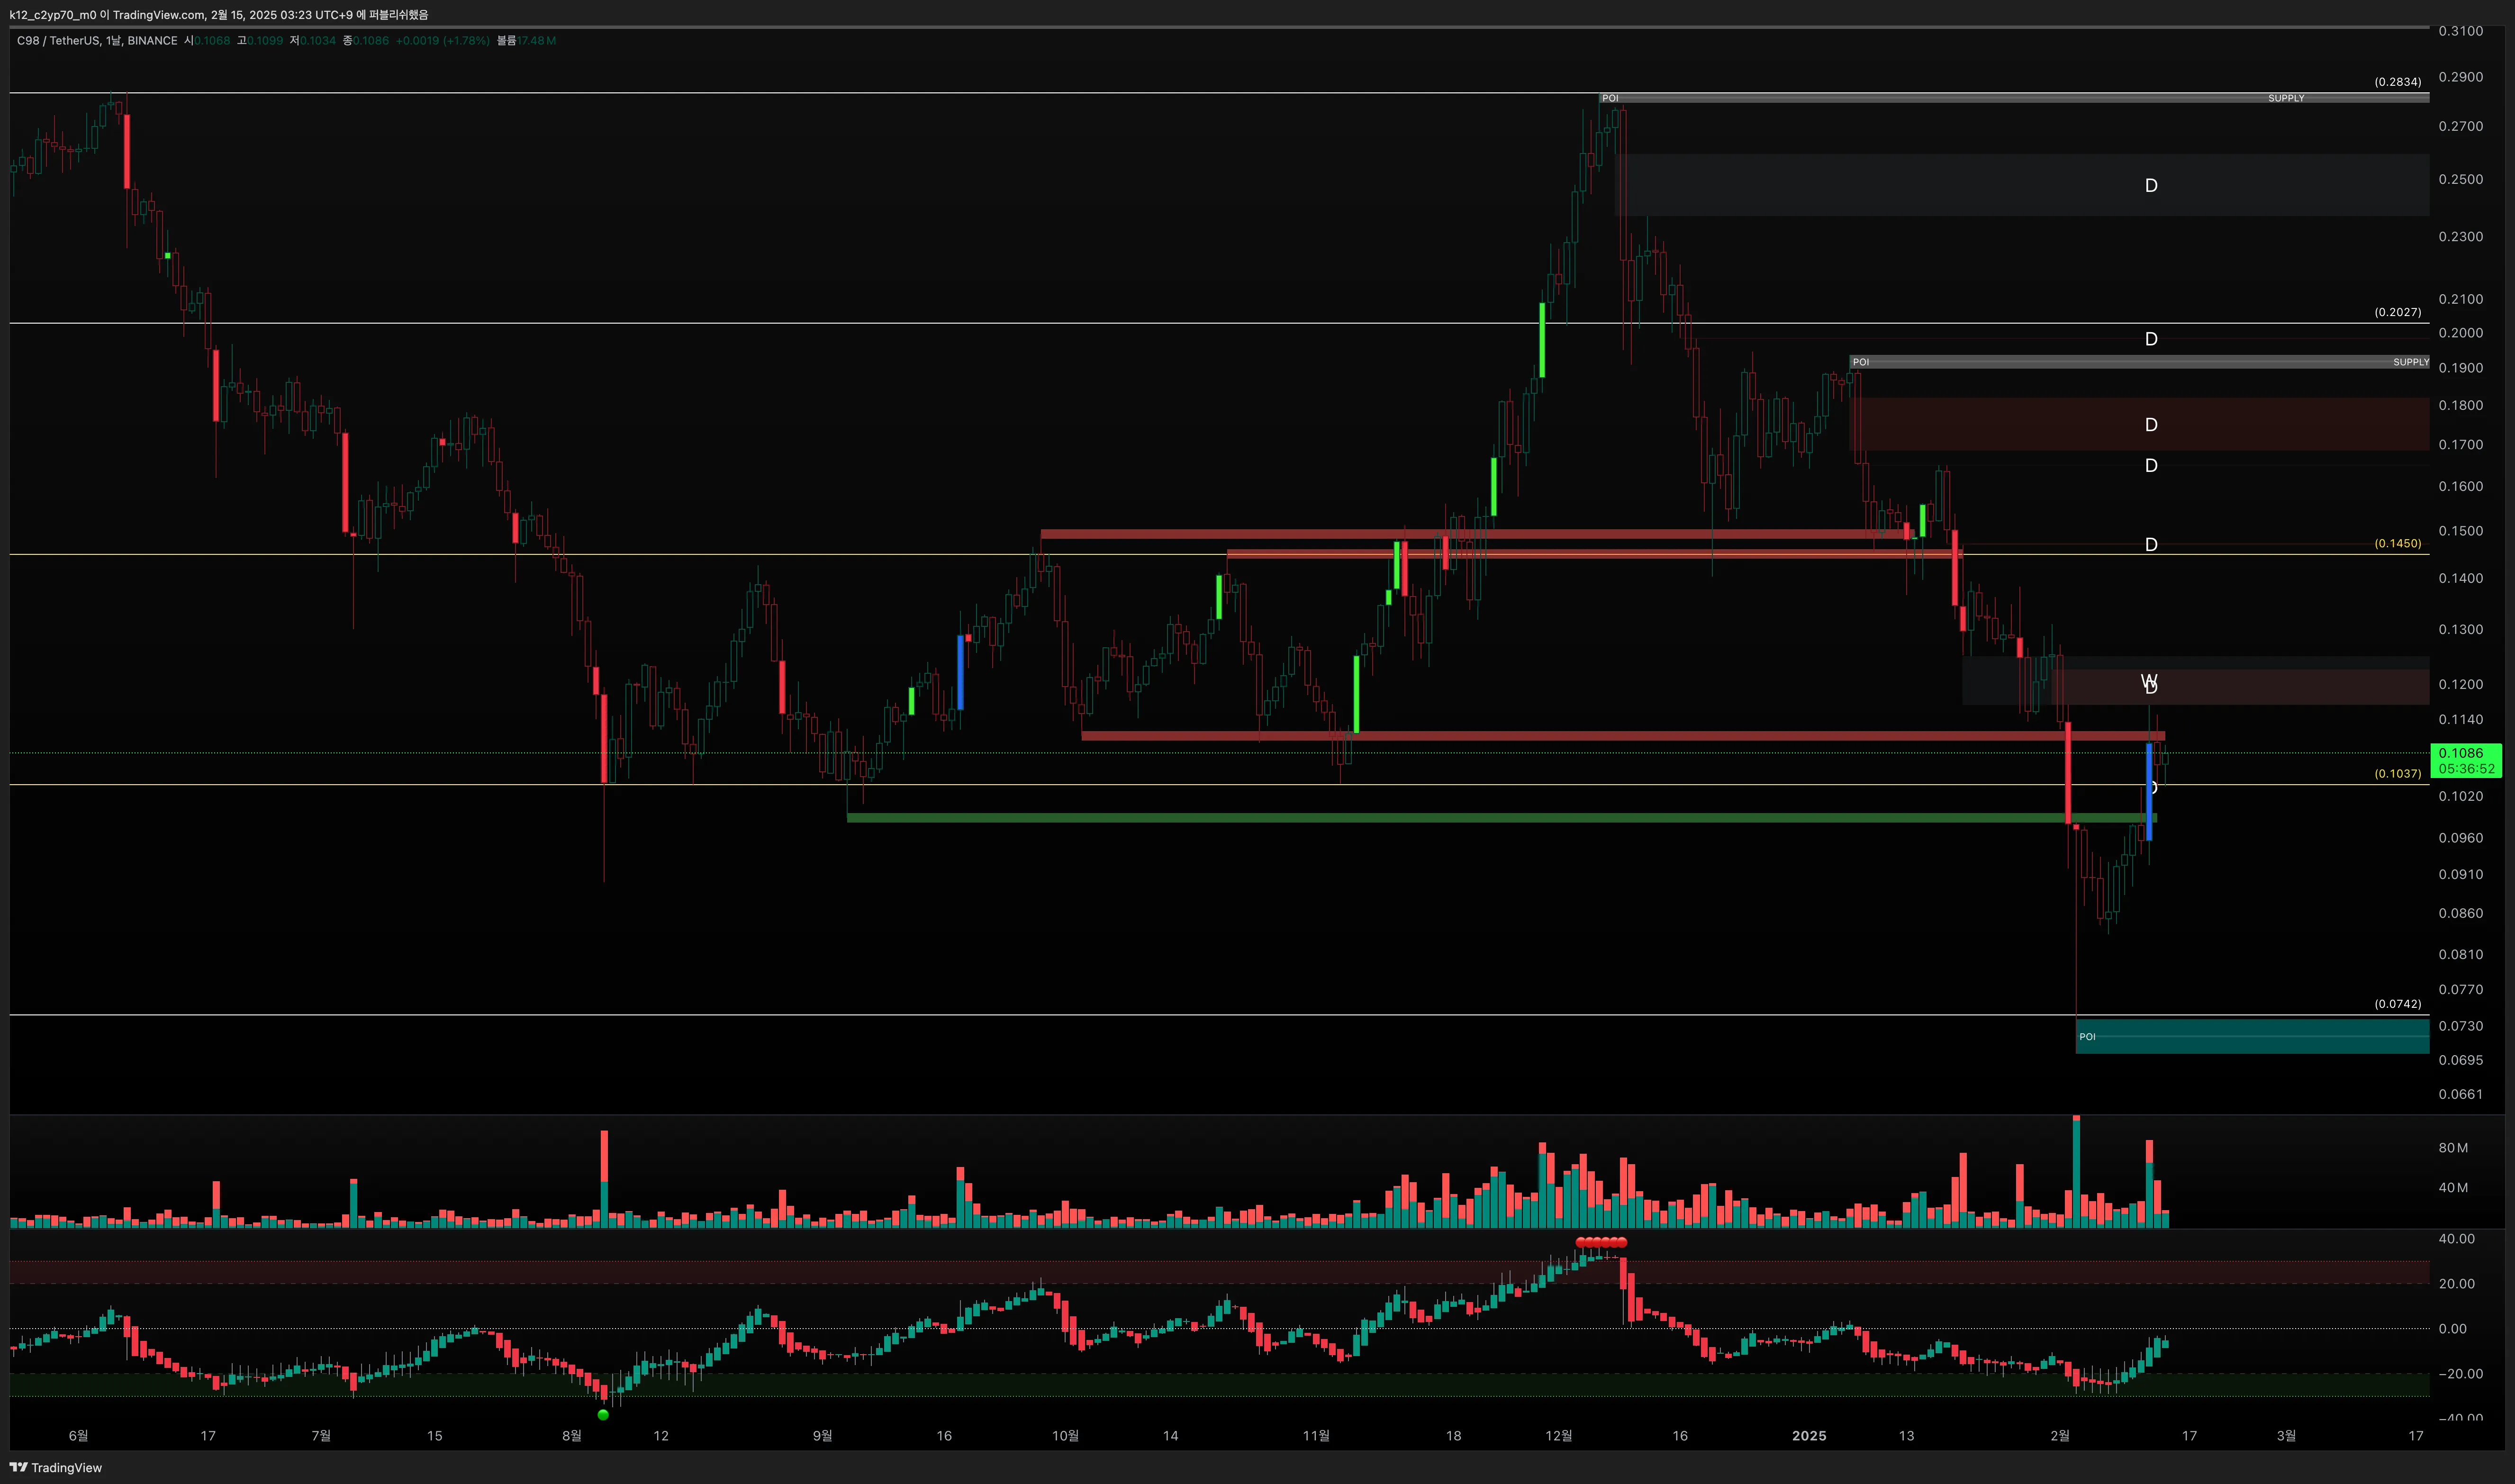Click the 0.3100 price axis label

[2460, 31]
